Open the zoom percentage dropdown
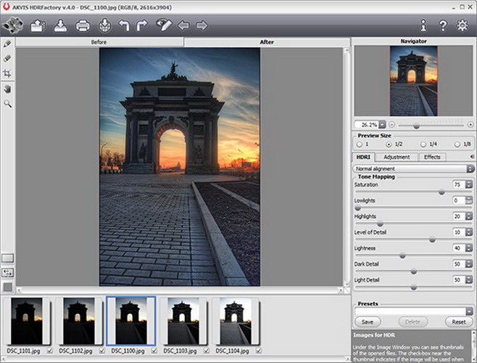 pos(382,124)
